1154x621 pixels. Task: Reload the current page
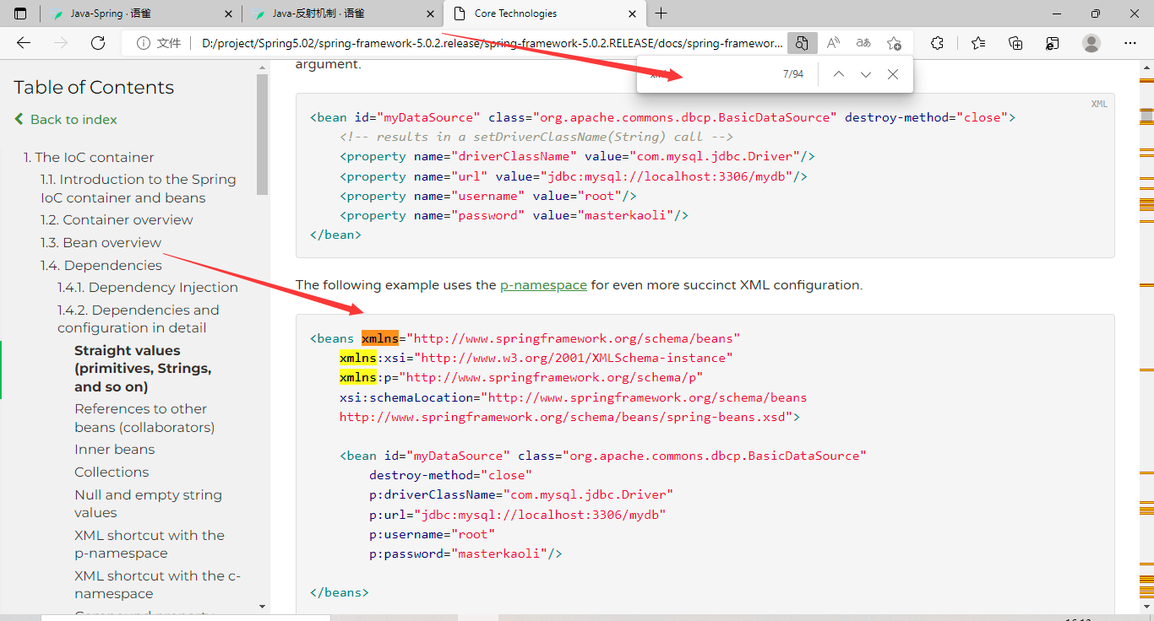click(98, 43)
